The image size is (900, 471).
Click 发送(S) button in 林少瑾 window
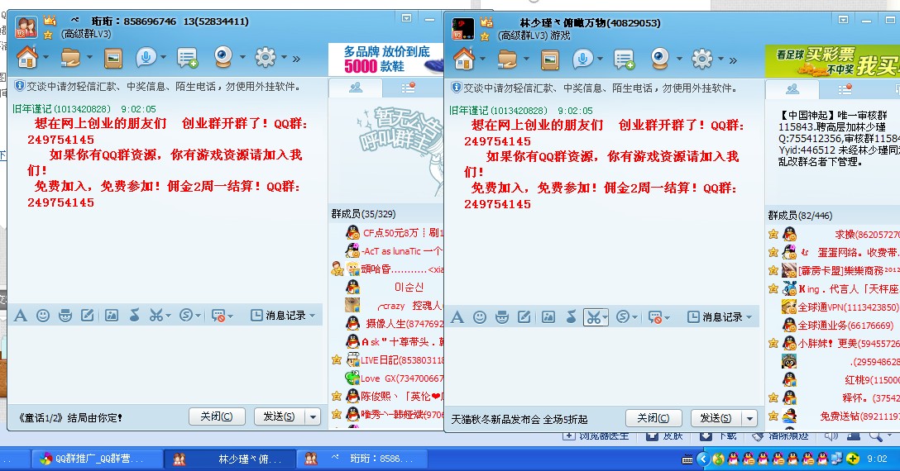[716, 418]
